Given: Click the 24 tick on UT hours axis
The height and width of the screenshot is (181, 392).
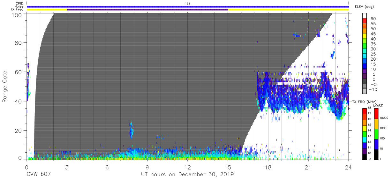Looking at the screenshot, I should point(349,167).
